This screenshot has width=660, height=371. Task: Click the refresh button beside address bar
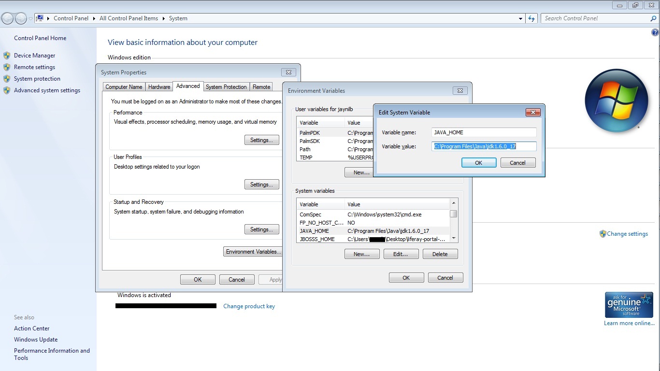(531, 18)
